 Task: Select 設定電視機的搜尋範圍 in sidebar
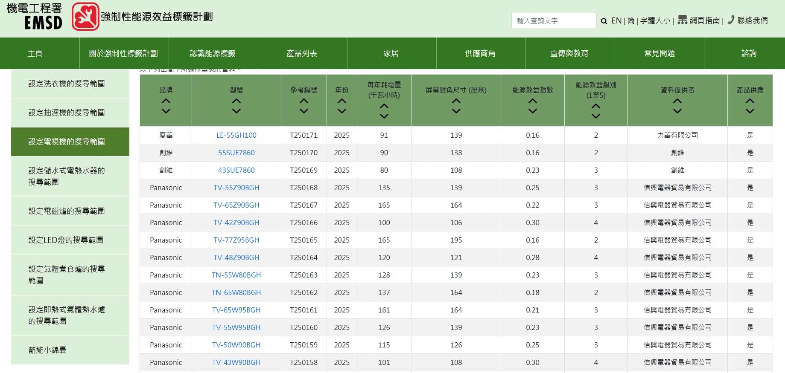70,142
